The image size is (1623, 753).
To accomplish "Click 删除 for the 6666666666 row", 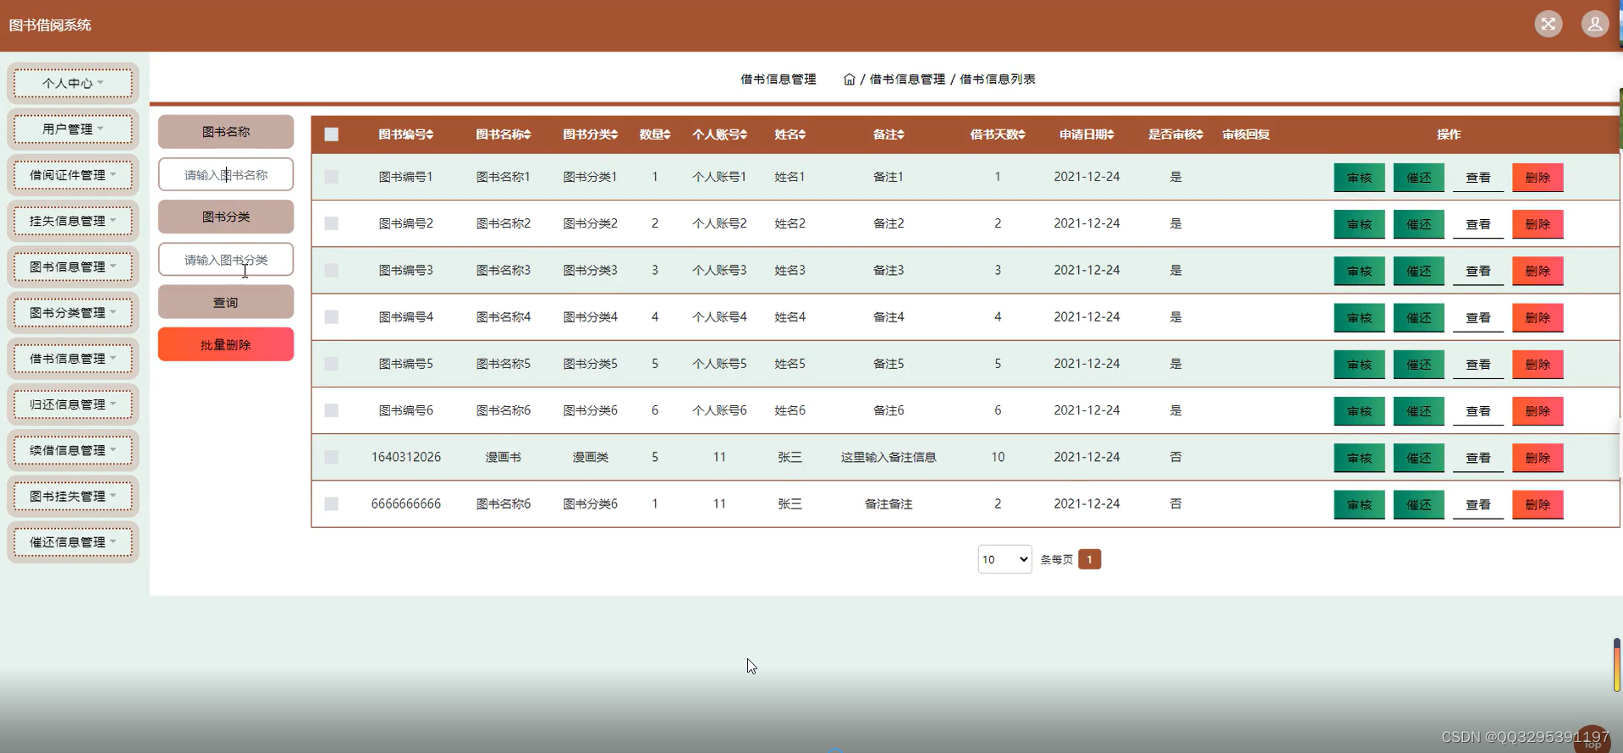I will point(1538,504).
